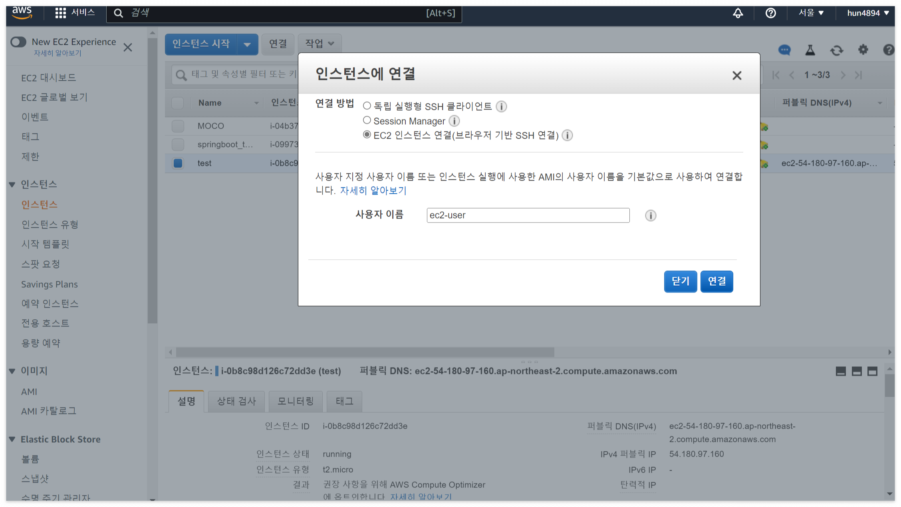The image size is (901, 507).
Task: Open the AWS support help icon
Action: click(x=770, y=13)
